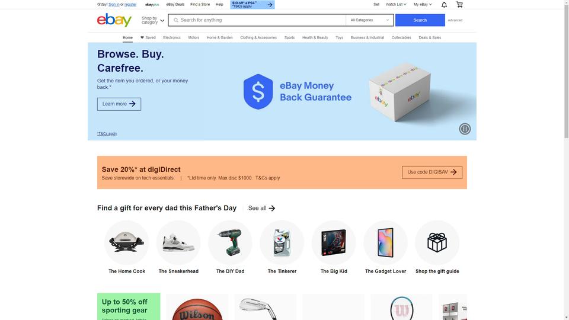
Task: Open the notifications bell icon
Action: (444, 5)
